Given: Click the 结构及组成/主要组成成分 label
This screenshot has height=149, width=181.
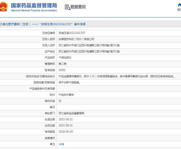Looking at the screenshot, I should tap(40, 76).
